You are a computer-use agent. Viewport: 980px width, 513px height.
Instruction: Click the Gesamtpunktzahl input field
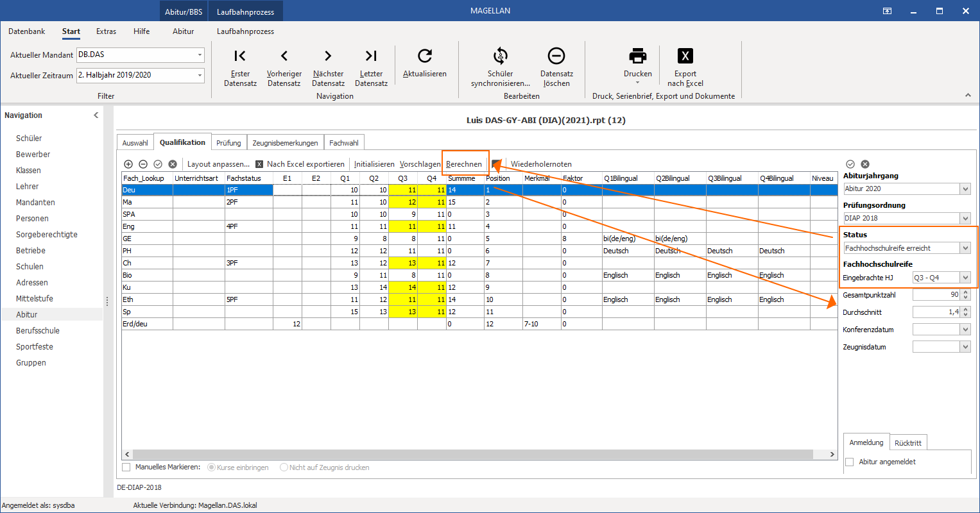pyautogui.click(x=936, y=295)
